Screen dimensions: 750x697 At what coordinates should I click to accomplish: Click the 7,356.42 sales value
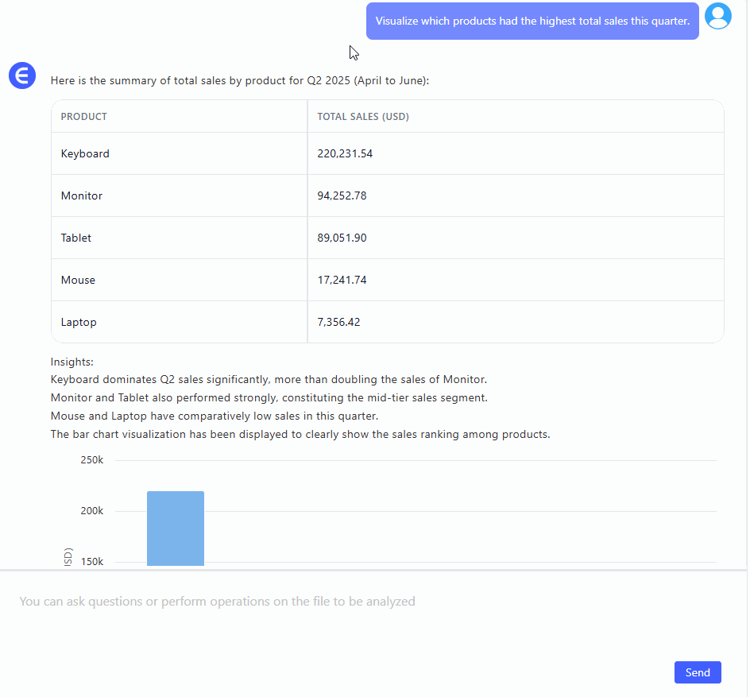(338, 322)
